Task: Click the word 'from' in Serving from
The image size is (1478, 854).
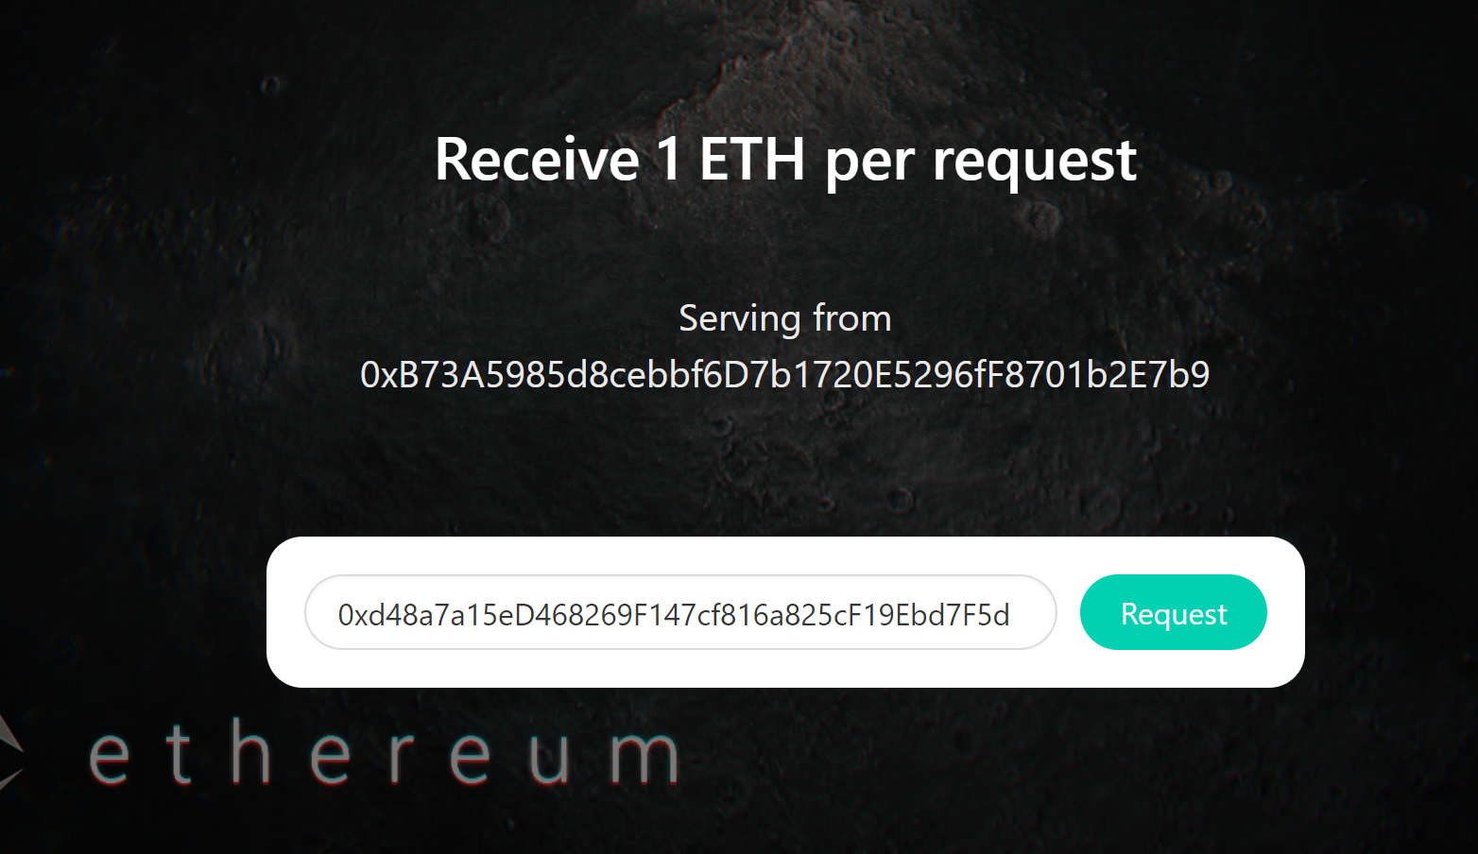Action: [x=852, y=318]
